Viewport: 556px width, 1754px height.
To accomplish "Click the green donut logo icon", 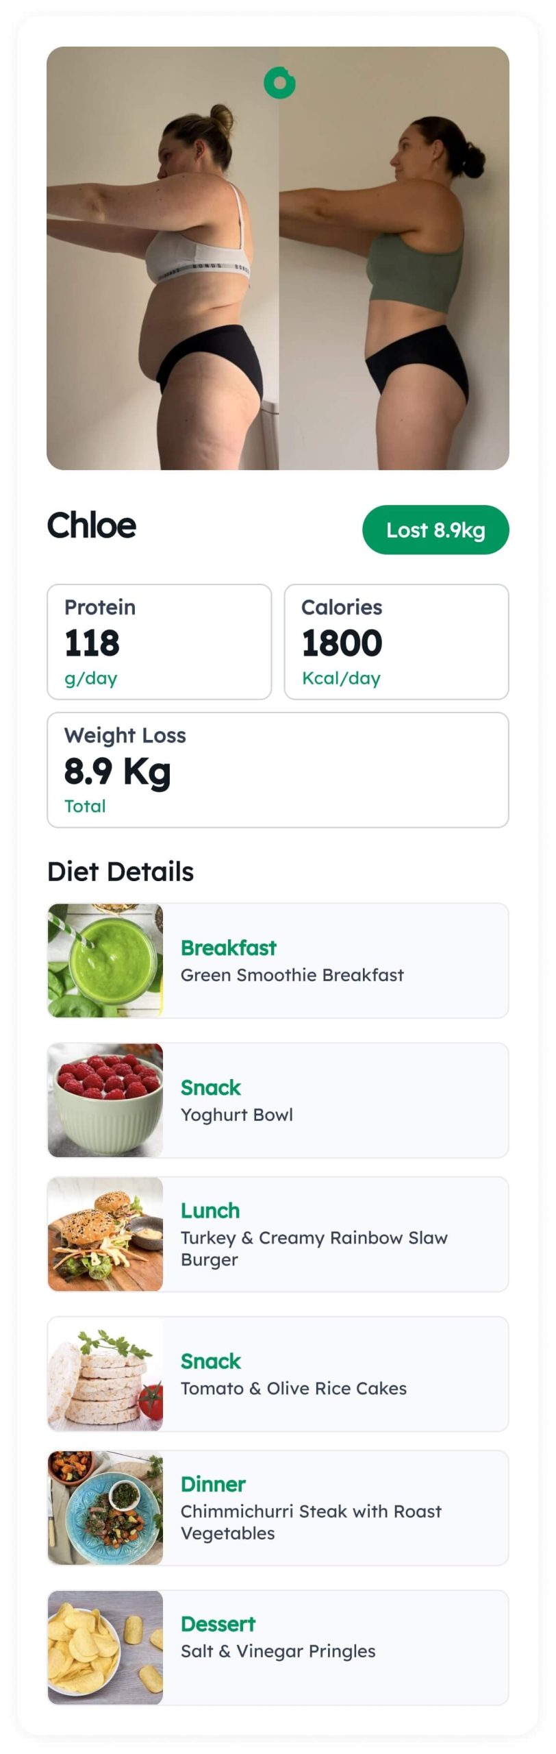I will point(279,83).
